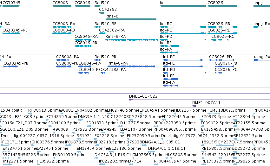Click transcript Rad51C-RB

pos(98,27)
